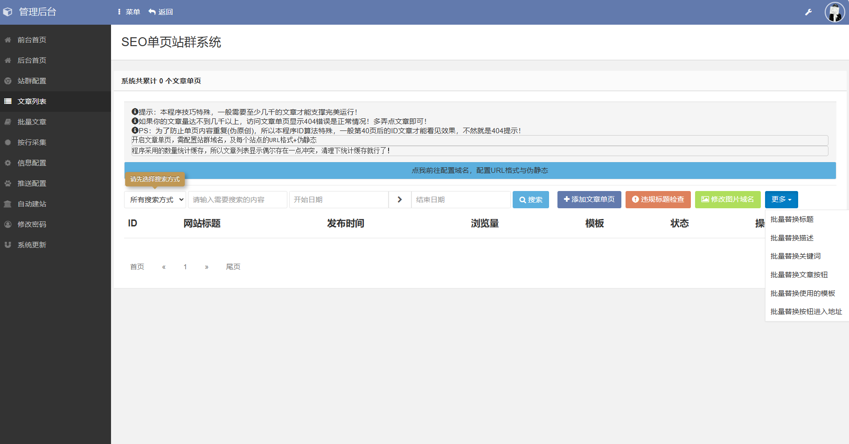Open the 按行采集 collection page
The width and height of the screenshot is (849, 444).
pyautogui.click(x=32, y=142)
